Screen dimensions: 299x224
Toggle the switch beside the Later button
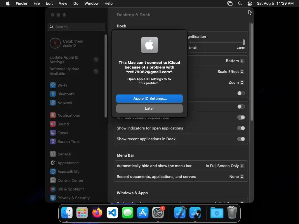tap(241, 107)
